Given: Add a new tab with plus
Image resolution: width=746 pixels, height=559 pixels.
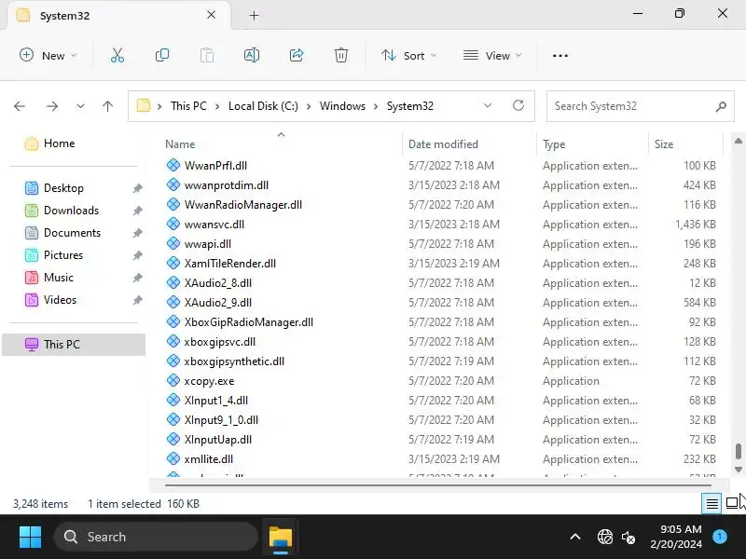Looking at the screenshot, I should click(254, 16).
